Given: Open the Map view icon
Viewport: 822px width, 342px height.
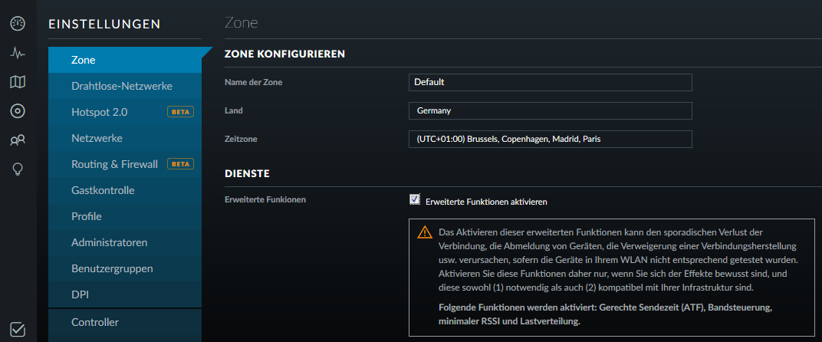Looking at the screenshot, I should (x=18, y=82).
